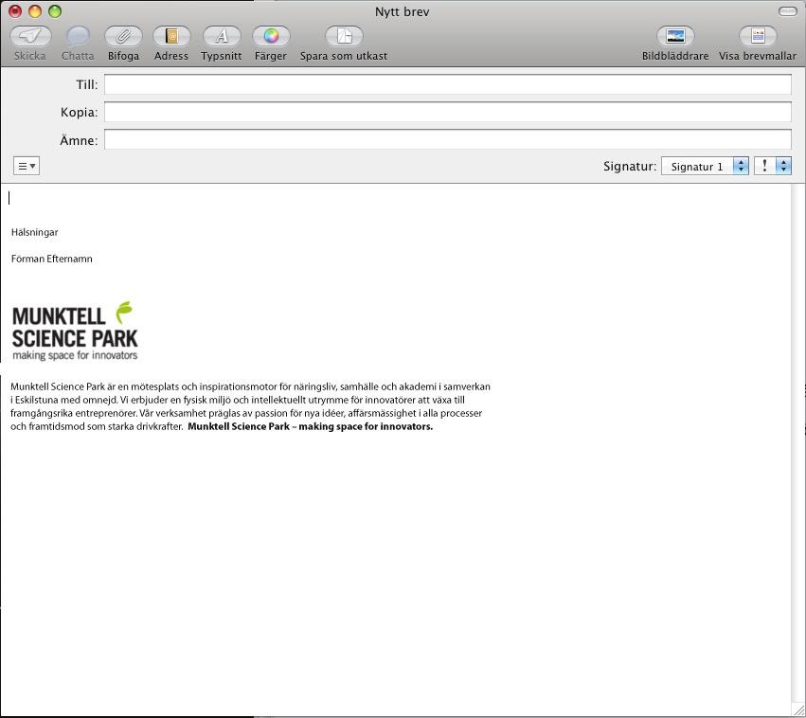Click into the Kopia field
806x718 pixels.
[x=448, y=112]
